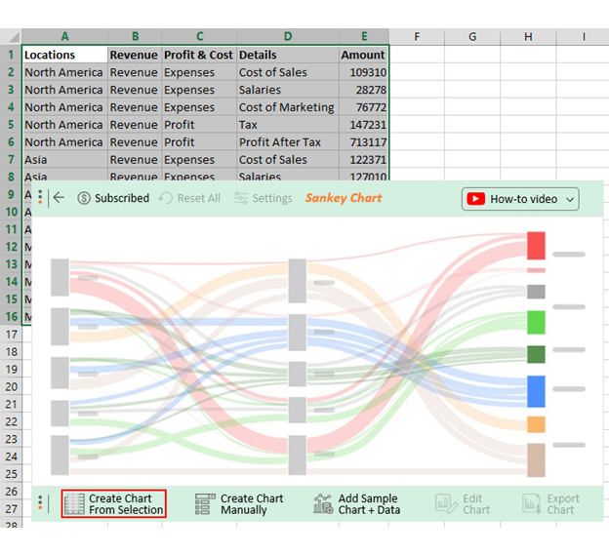Click the orange node in Sankey chart
The height and width of the screenshot is (556, 609).
click(536, 424)
